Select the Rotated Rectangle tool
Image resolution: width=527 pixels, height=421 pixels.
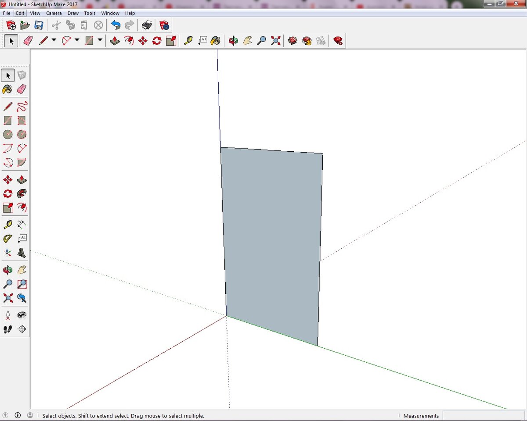22,120
